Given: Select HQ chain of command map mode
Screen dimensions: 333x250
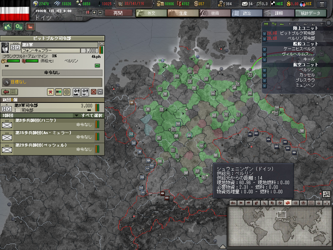Looking at the screenshot, I should point(311,203).
